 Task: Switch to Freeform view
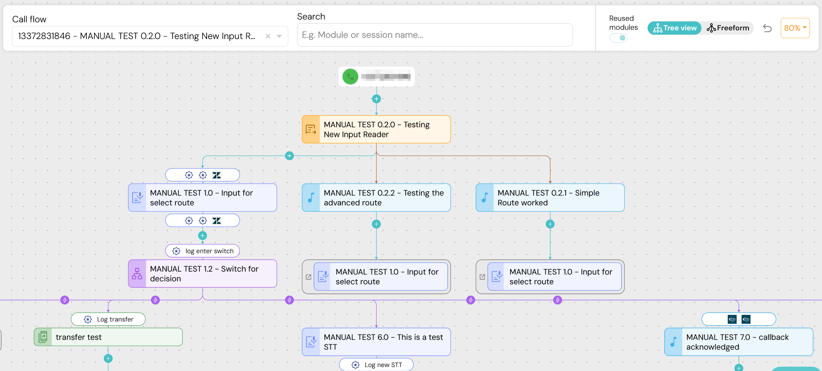coord(728,28)
